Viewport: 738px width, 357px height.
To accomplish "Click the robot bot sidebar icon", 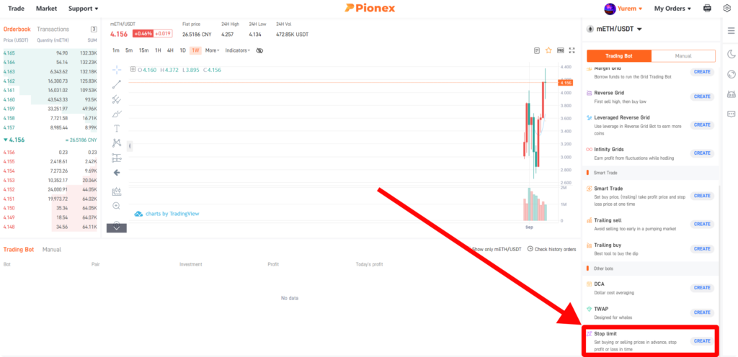I will click(x=731, y=94).
